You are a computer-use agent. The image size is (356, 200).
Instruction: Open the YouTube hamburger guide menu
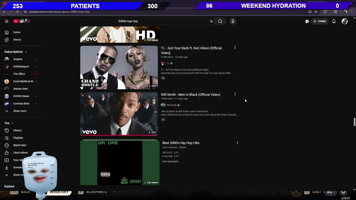pyautogui.click(x=7, y=21)
